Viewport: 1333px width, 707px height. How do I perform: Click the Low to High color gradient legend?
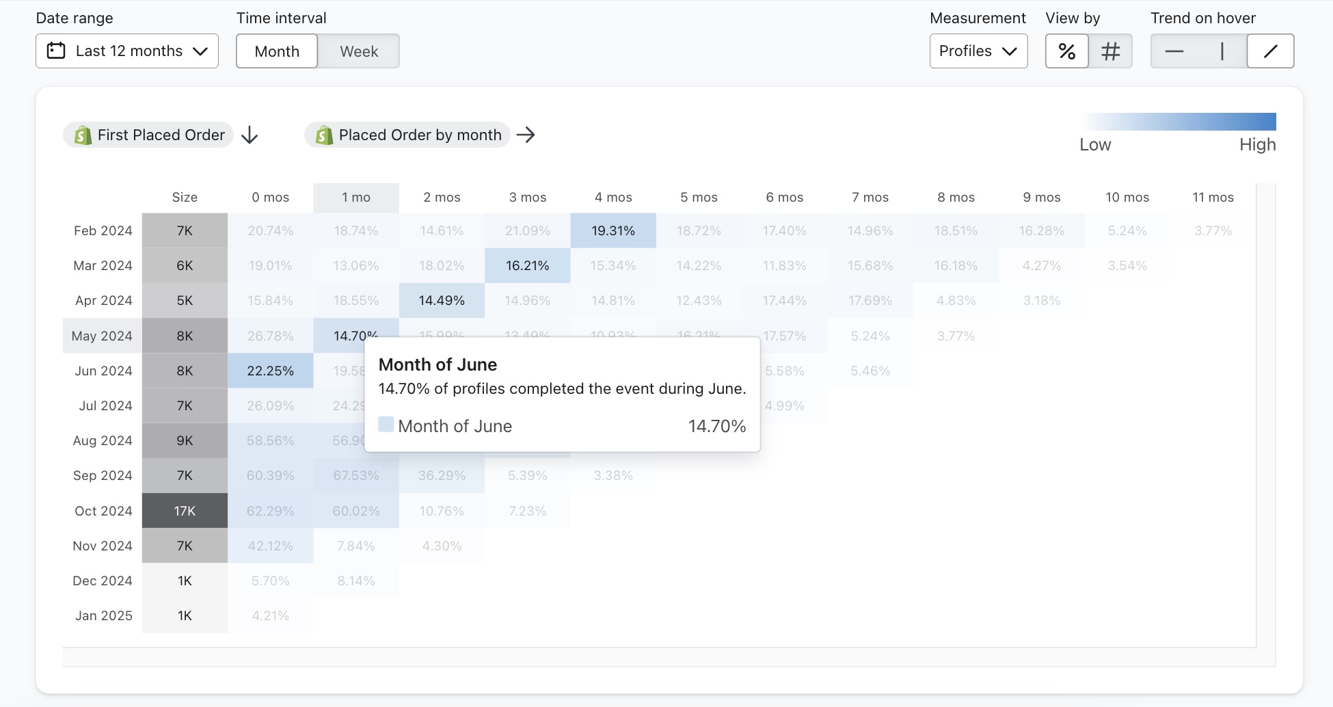pos(1178,122)
